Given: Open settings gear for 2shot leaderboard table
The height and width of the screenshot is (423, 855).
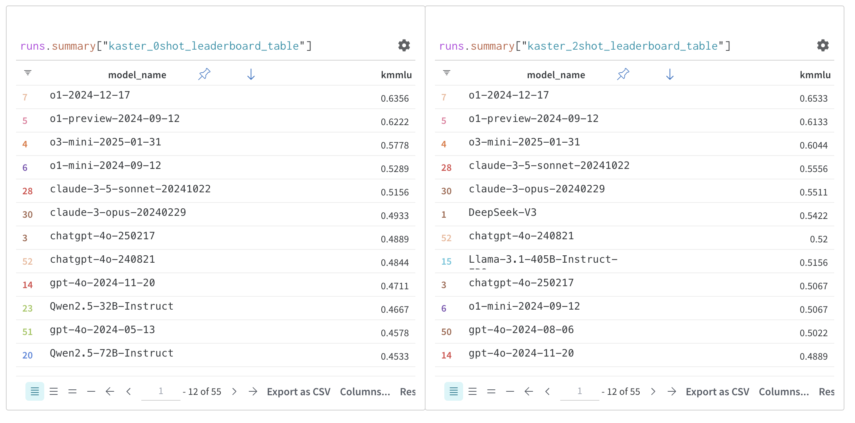Looking at the screenshot, I should click(823, 45).
